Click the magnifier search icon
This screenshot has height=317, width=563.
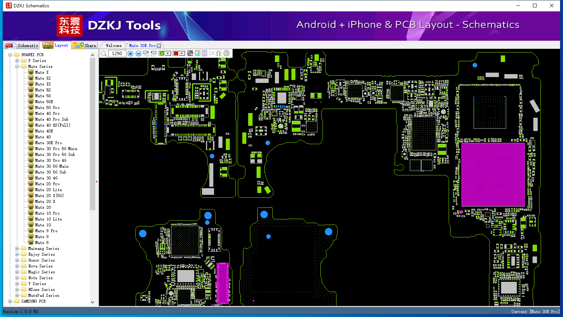tap(104, 54)
